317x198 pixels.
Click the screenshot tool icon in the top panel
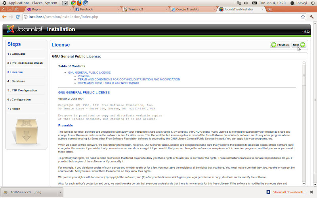pos(65,3)
